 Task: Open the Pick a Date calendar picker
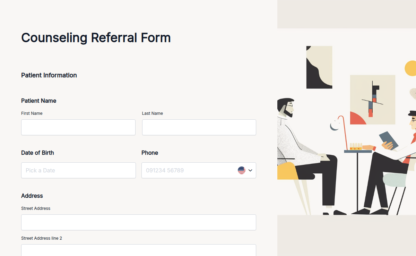click(x=78, y=170)
